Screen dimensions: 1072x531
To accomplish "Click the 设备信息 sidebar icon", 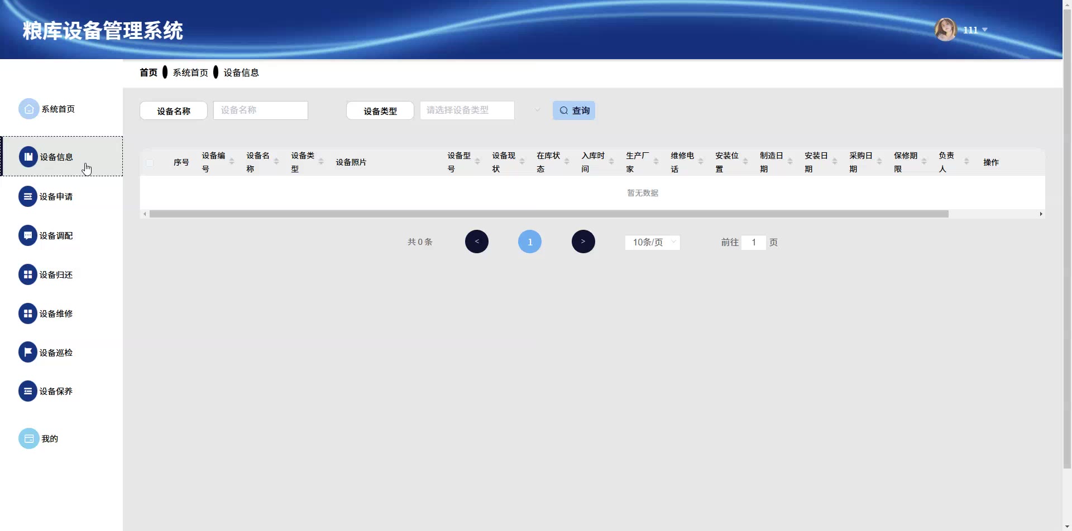I will tap(28, 157).
